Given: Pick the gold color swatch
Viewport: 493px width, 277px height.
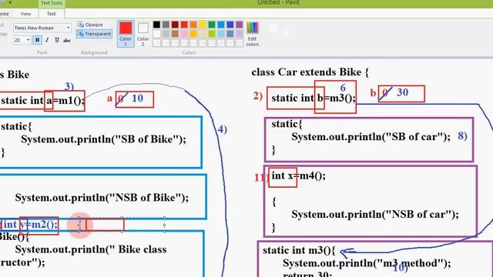Looking at the screenshot, I should (x=193, y=34).
